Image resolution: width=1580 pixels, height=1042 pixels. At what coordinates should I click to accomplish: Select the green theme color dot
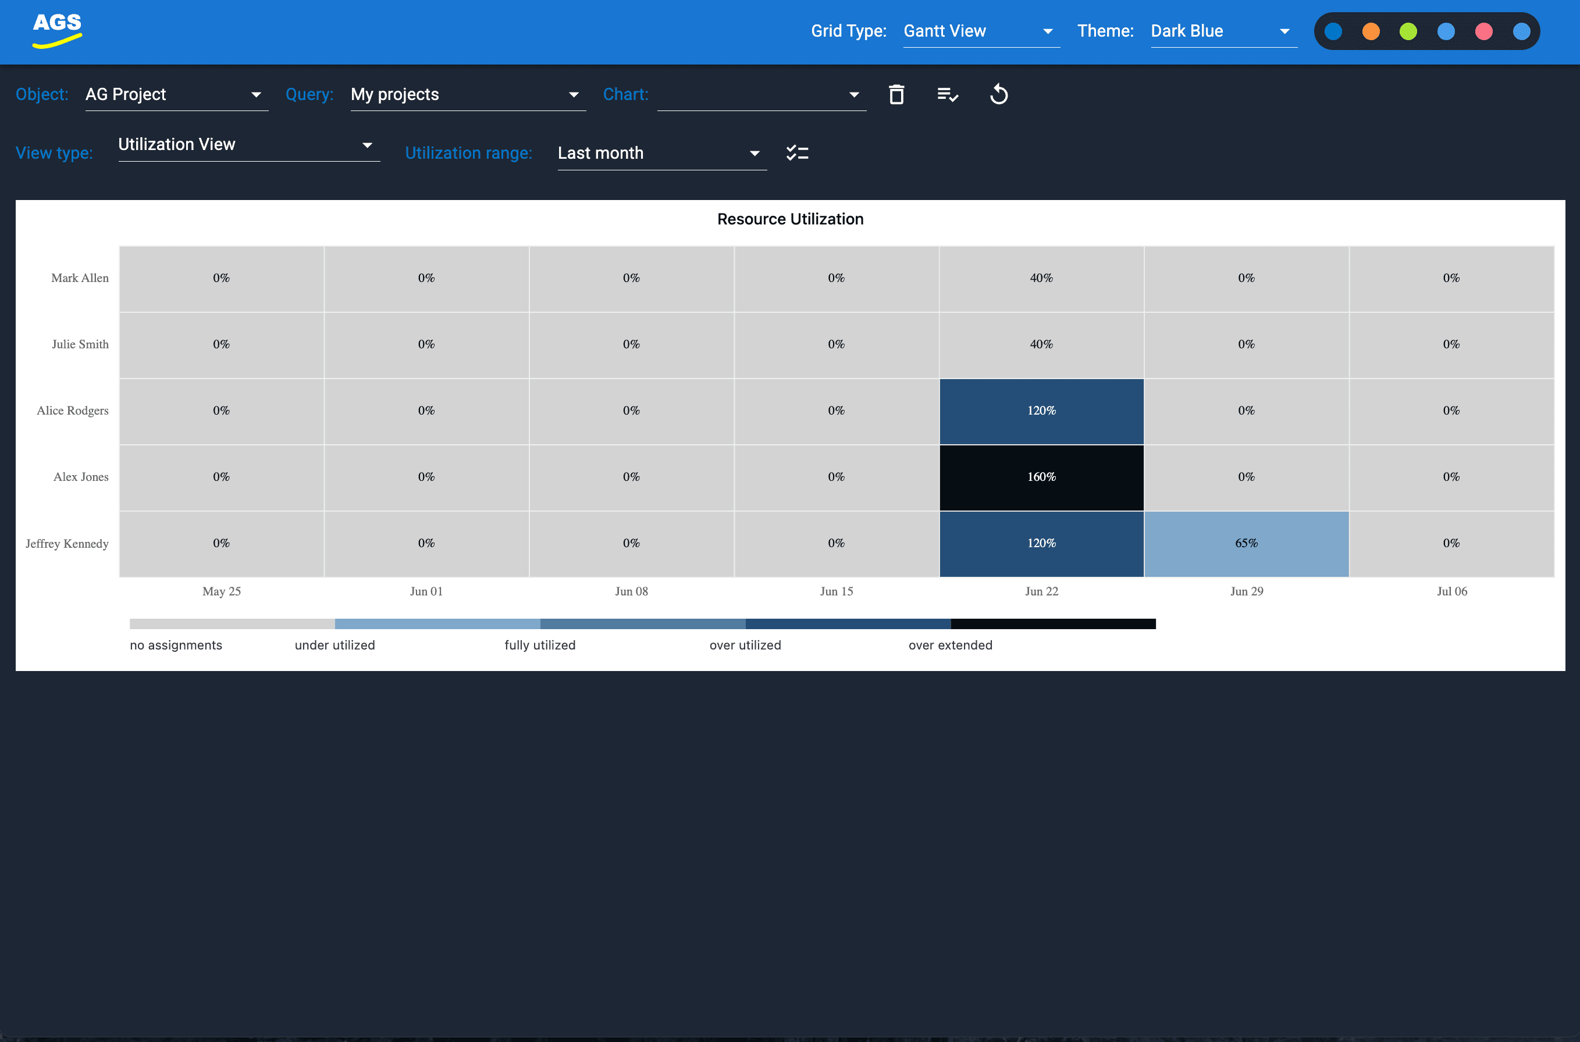tap(1408, 31)
